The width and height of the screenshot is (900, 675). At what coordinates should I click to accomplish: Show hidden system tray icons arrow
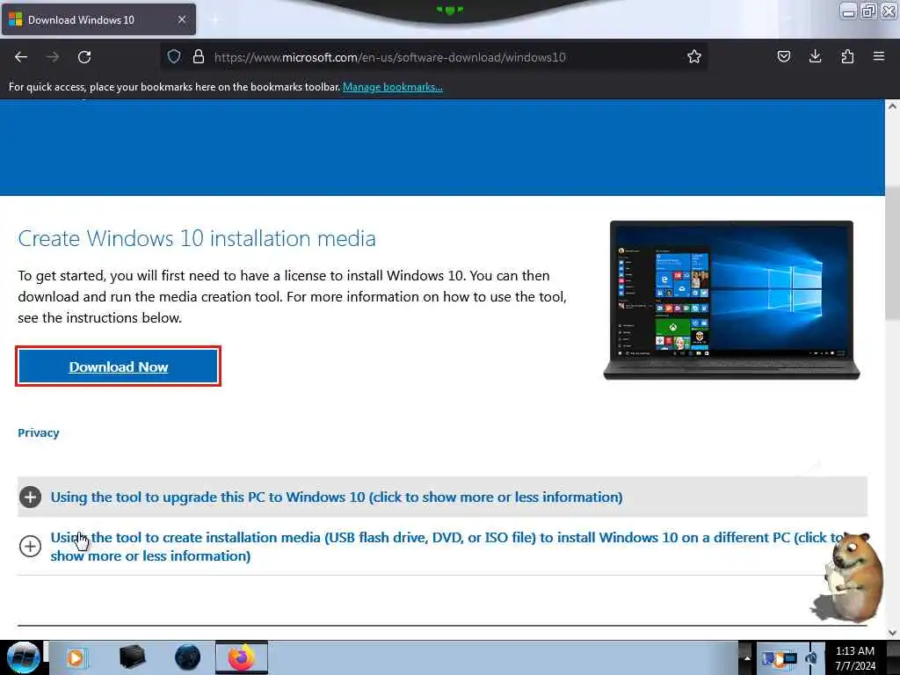point(747,657)
